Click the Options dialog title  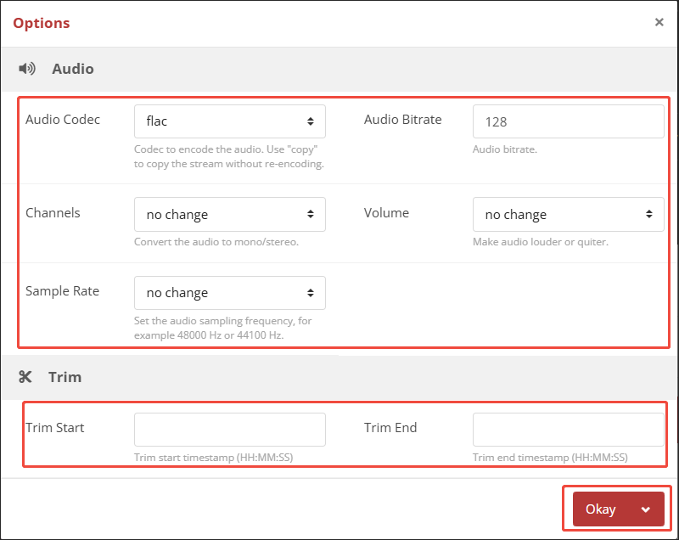(41, 23)
